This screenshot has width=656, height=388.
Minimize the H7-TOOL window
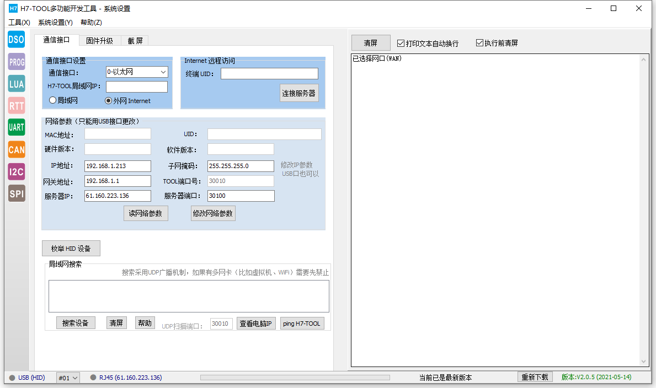coord(589,8)
